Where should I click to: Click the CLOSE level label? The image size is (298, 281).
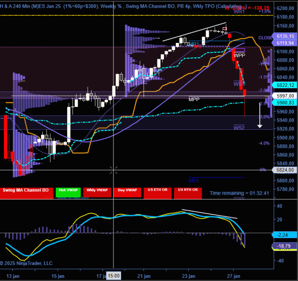265,38
